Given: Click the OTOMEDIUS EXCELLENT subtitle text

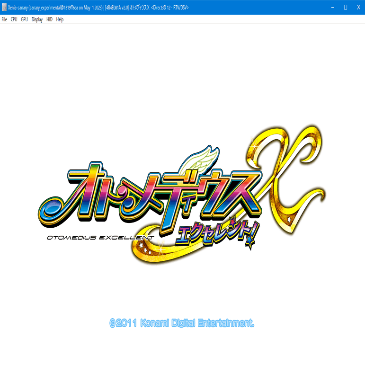Looking at the screenshot, I should [100, 238].
